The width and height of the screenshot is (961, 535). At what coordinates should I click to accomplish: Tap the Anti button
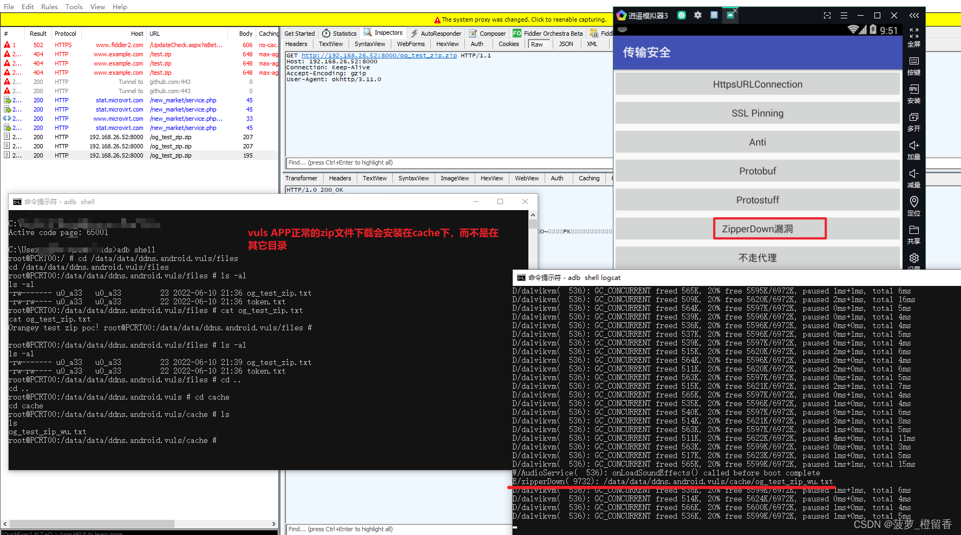pyautogui.click(x=757, y=142)
